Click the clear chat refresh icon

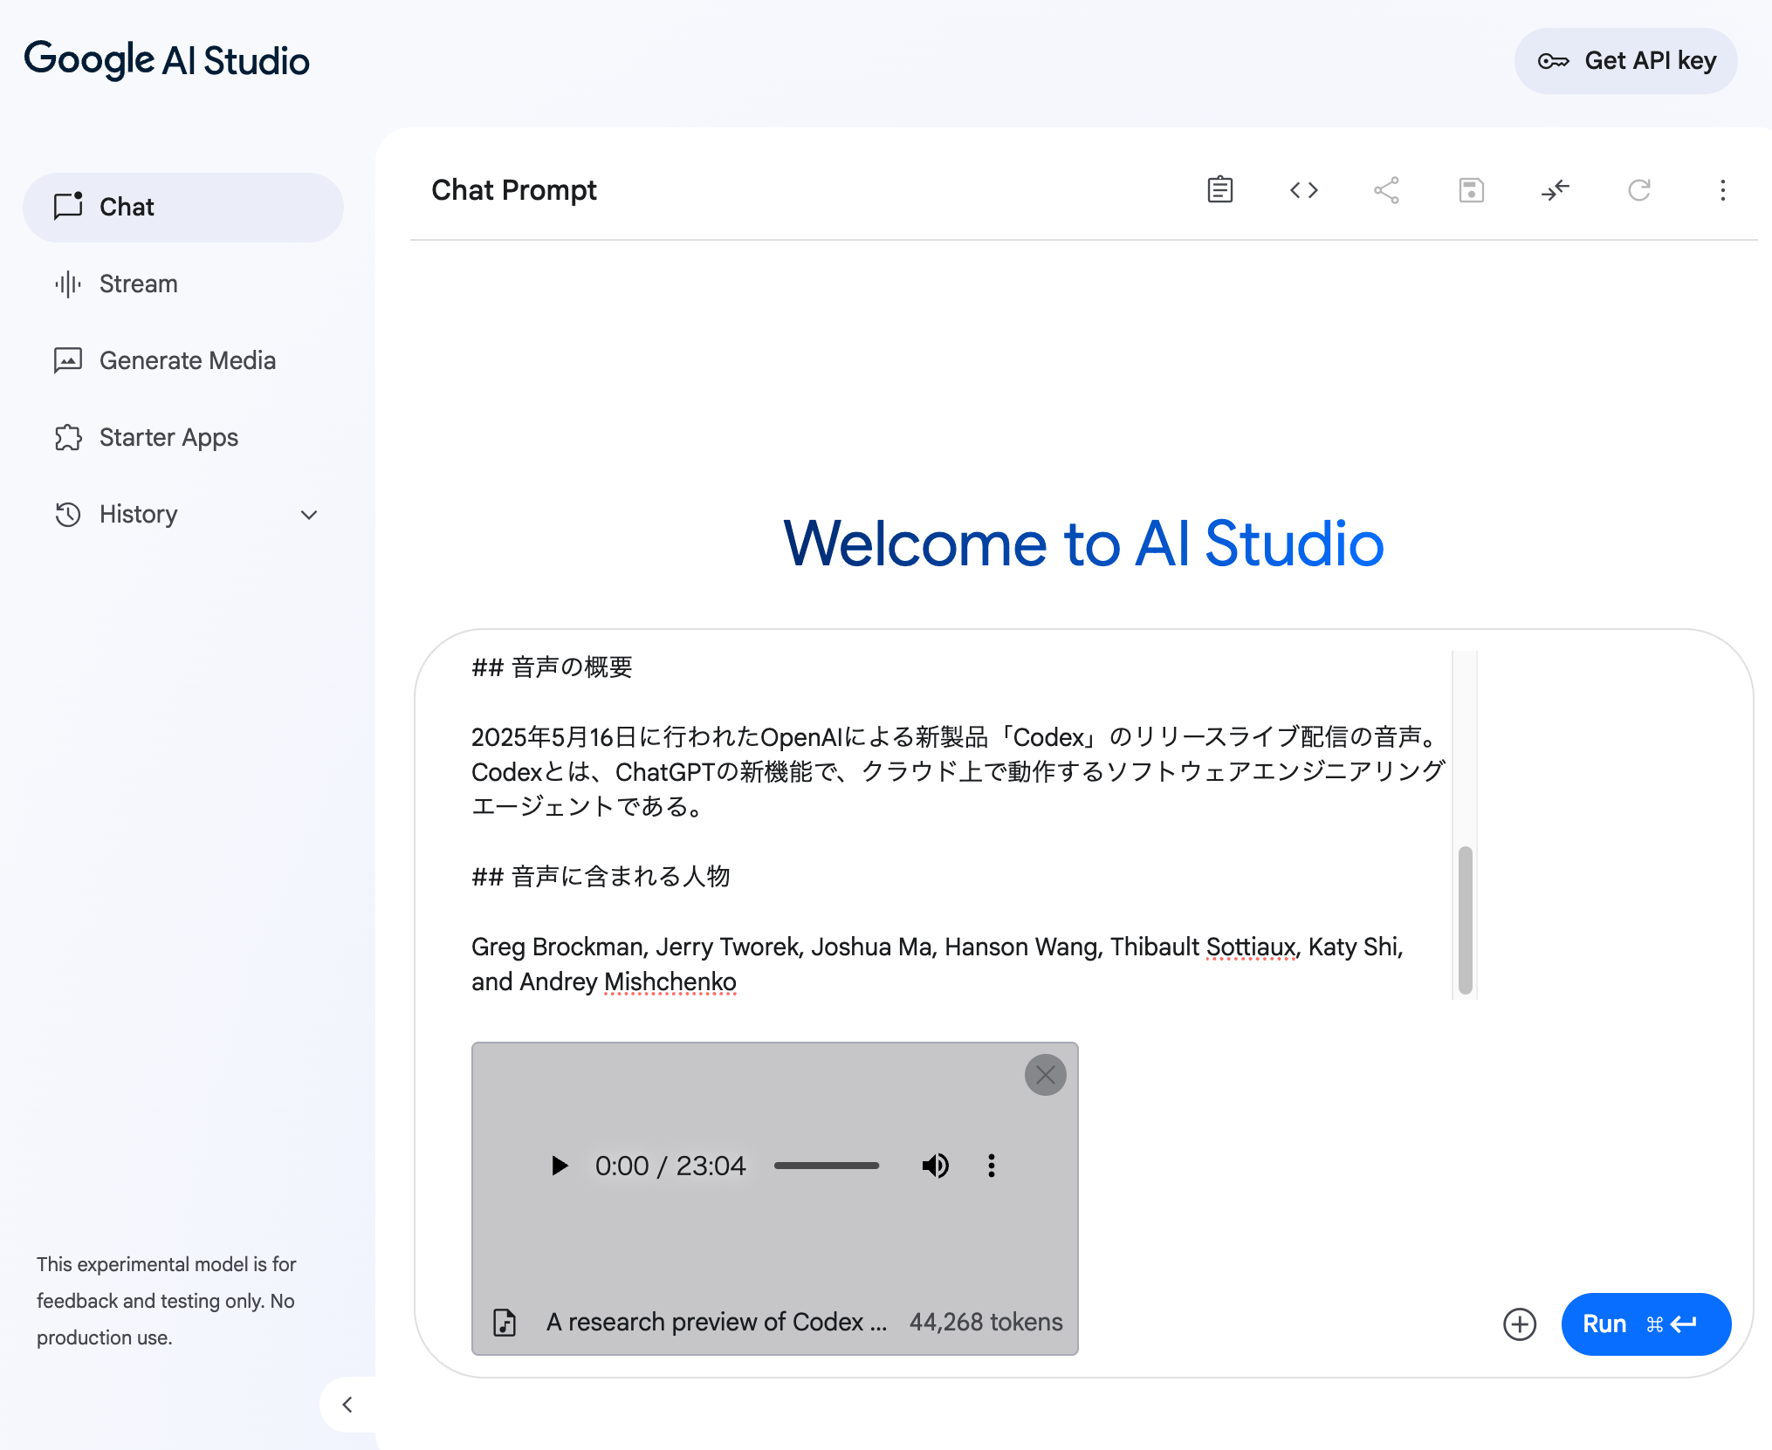point(1638,190)
